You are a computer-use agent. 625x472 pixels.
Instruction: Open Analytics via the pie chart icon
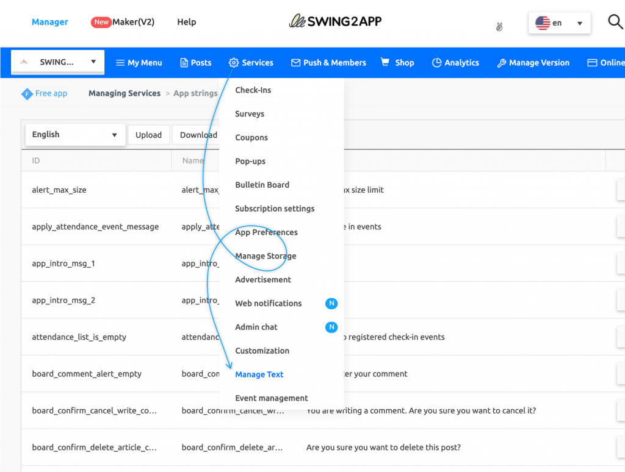(438, 62)
